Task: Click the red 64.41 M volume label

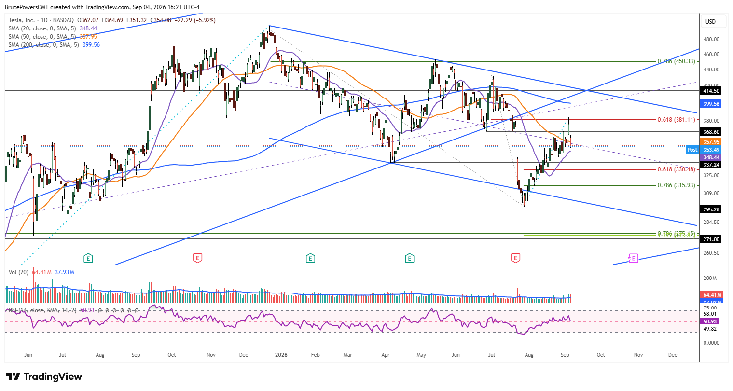Action: 711,295
